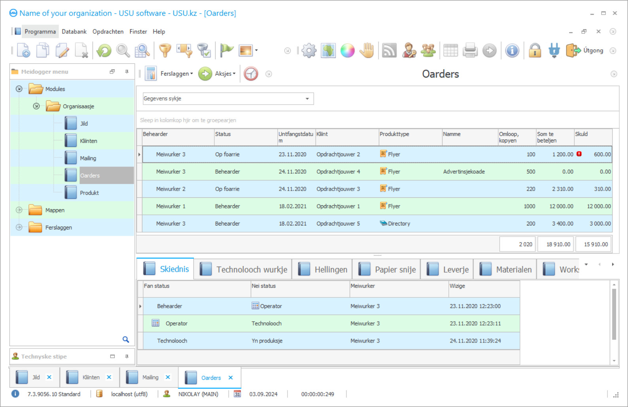
Task: Click the blue info icon in toolbar
Action: tap(512, 51)
